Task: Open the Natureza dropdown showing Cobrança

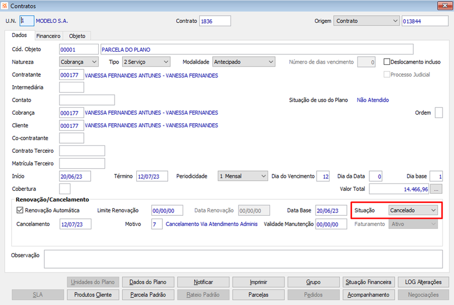Action: click(x=79, y=62)
